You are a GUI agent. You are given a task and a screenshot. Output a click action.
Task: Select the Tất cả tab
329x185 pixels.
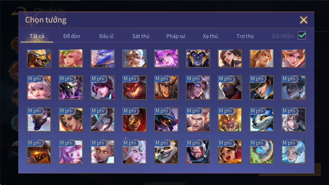[x=37, y=36]
